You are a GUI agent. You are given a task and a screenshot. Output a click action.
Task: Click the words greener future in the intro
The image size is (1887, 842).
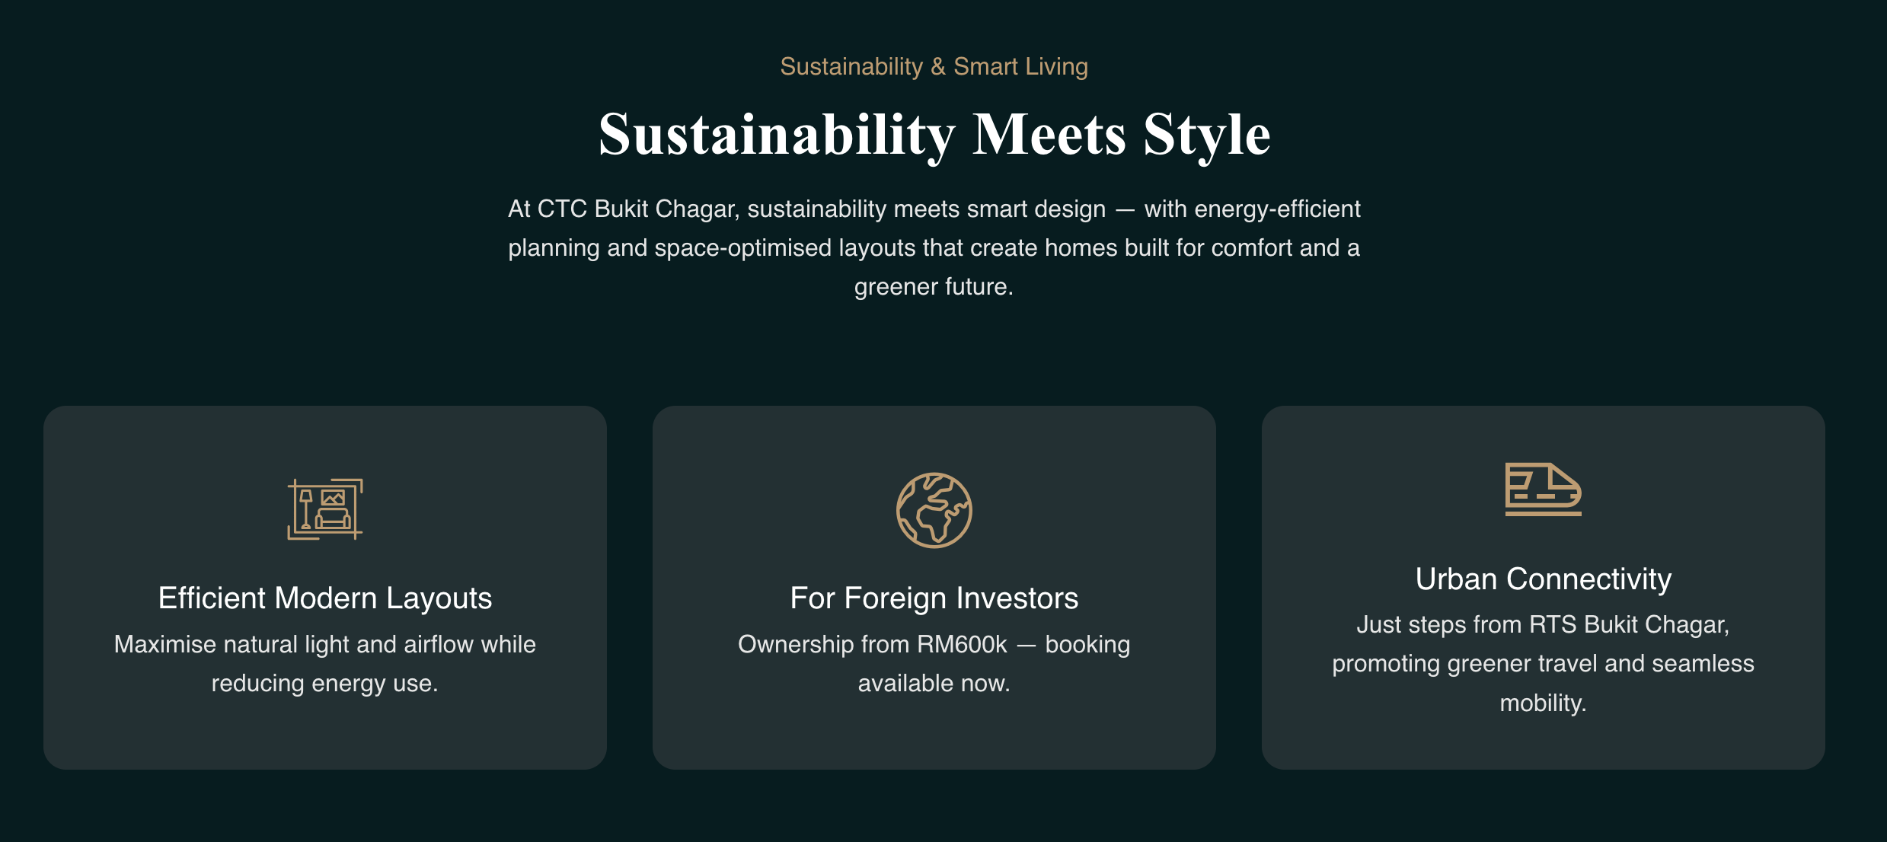(x=934, y=287)
